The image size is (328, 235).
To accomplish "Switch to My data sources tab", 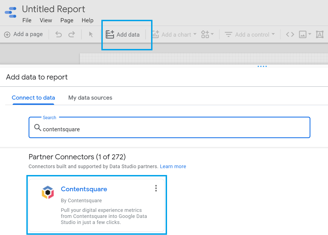I will point(90,98).
